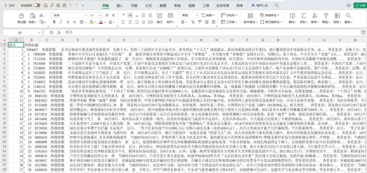Click the Format Painter (格式刷) icon
This screenshot has height=173, width=367.
(x=21, y=16)
